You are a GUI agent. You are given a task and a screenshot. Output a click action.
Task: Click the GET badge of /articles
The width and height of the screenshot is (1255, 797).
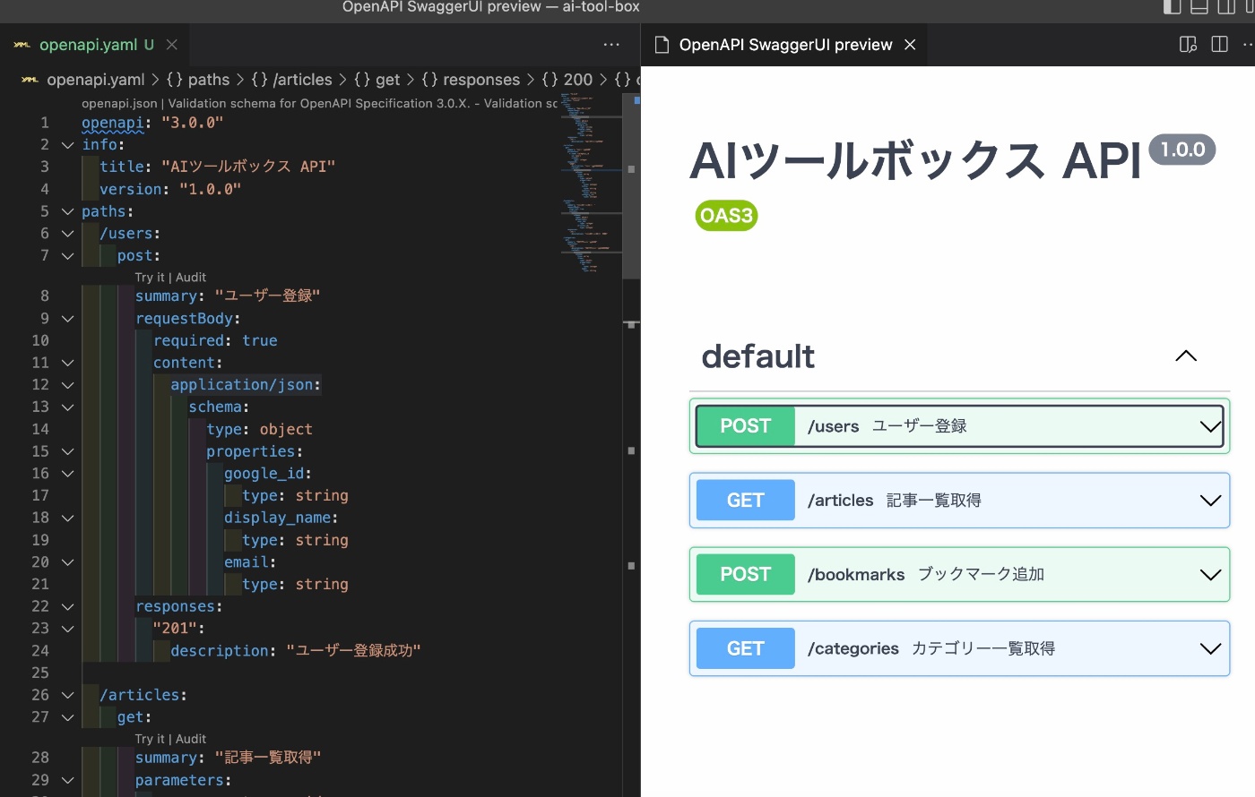pyautogui.click(x=746, y=501)
